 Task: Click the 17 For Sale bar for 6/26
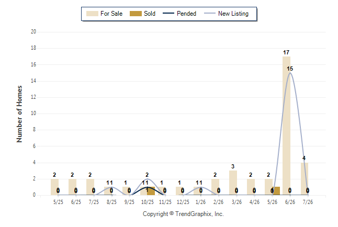click(x=286, y=126)
